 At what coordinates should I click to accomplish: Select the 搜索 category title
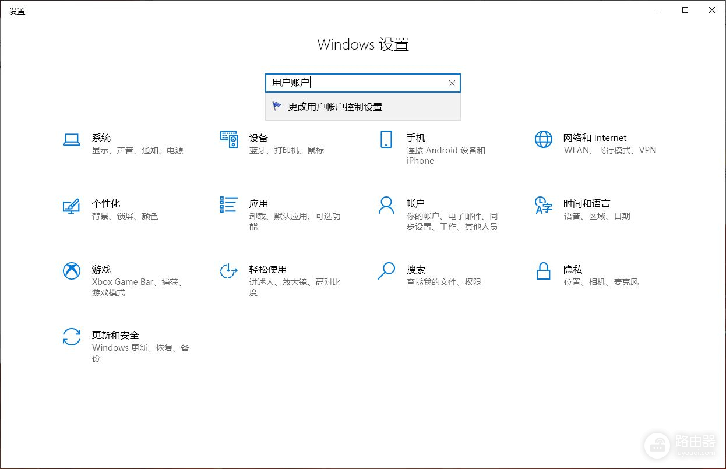[415, 270]
